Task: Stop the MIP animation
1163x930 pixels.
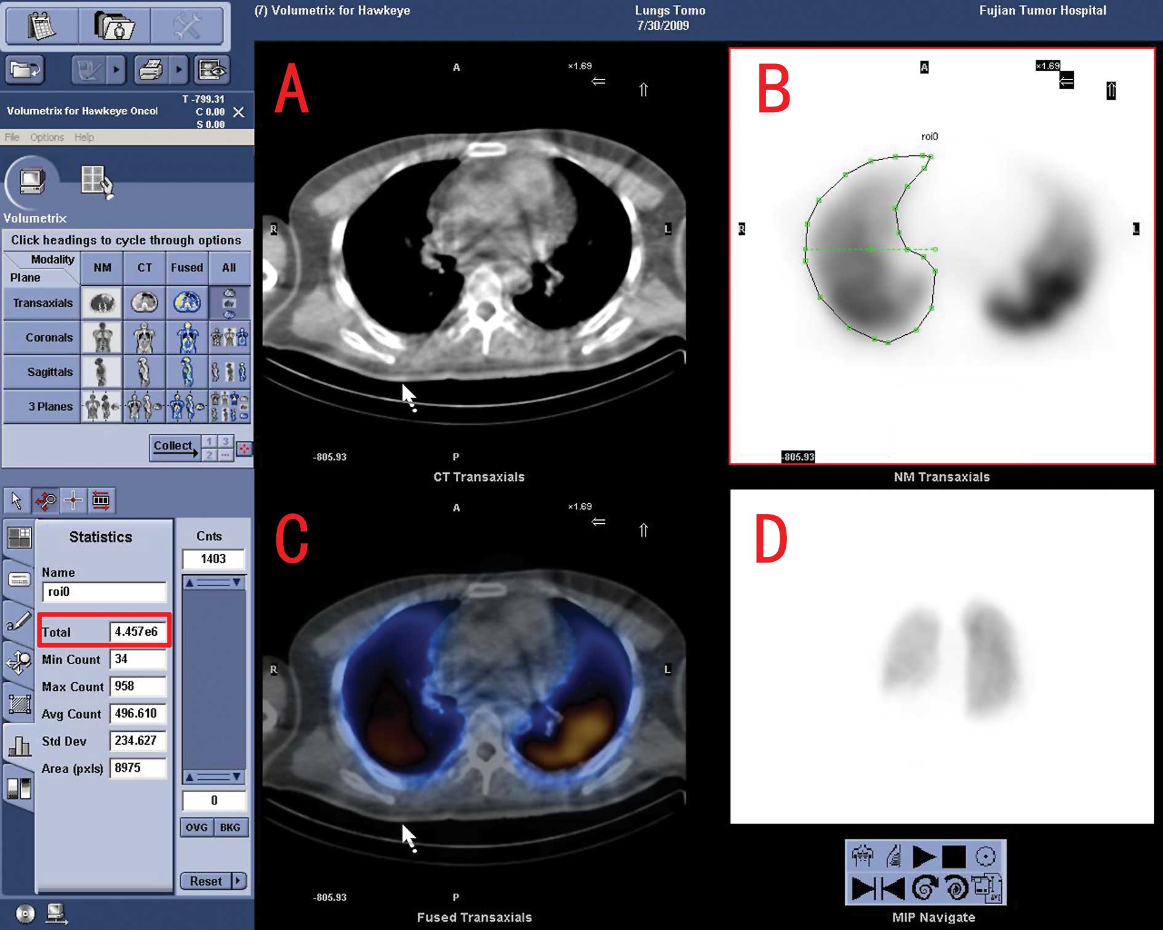Action: click(x=954, y=856)
